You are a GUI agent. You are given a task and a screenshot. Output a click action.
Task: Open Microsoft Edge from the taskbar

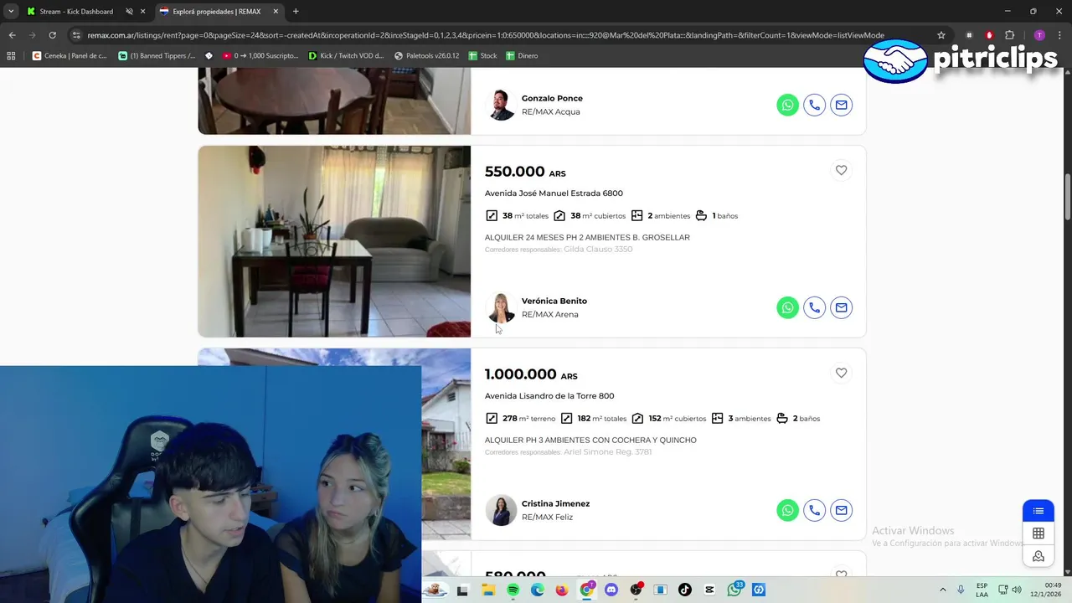click(x=538, y=590)
